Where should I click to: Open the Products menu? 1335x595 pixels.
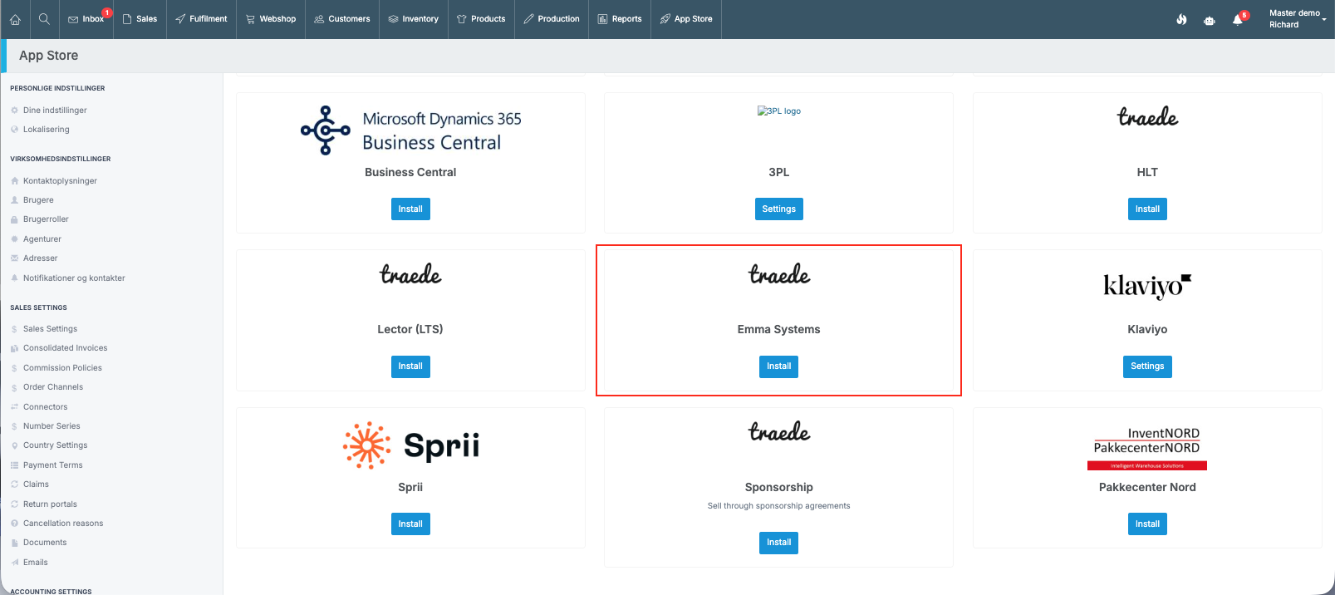click(x=481, y=19)
